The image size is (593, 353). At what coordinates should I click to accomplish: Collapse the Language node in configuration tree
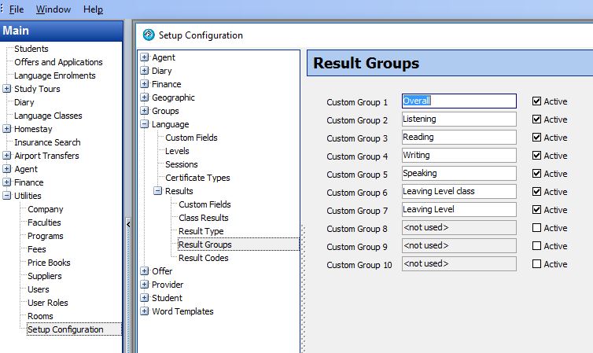(145, 124)
